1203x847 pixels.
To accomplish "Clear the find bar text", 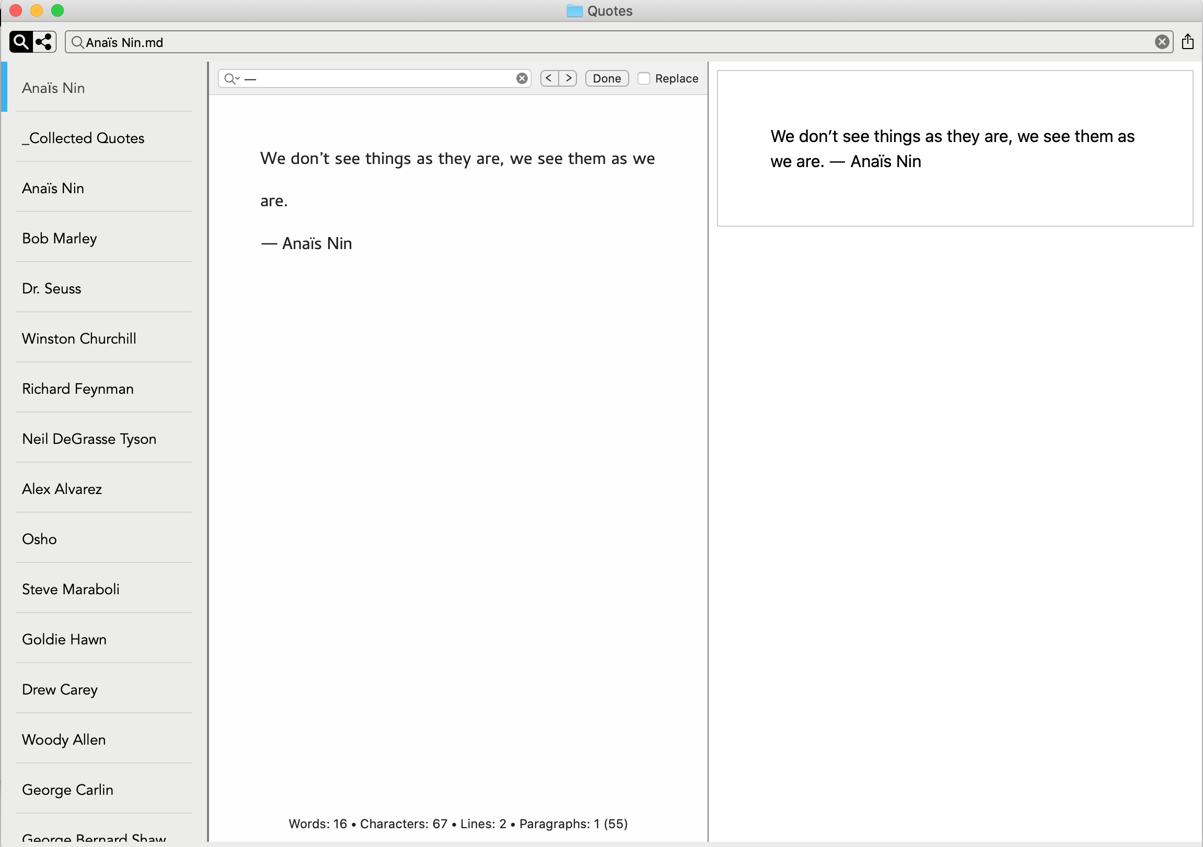I will [x=522, y=78].
